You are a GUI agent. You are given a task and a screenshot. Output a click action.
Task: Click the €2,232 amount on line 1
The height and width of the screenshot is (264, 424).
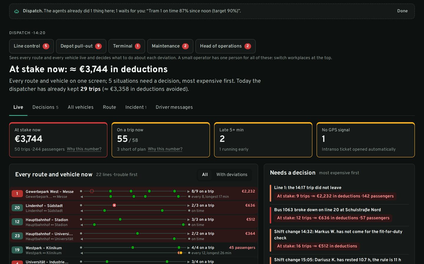tap(249, 191)
